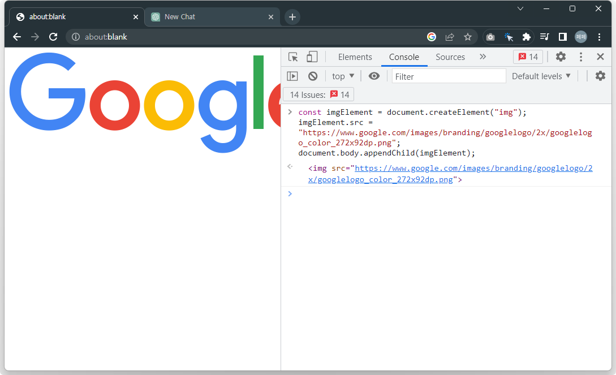Open the 14 Issues button

click(318, 94)
